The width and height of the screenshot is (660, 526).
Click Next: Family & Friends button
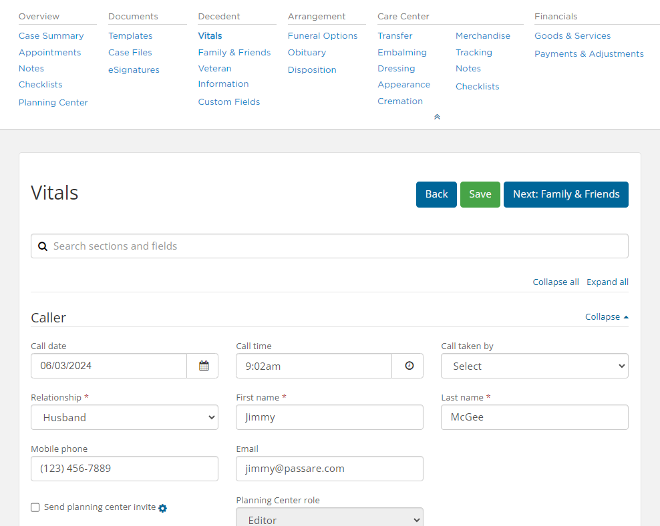566,194
